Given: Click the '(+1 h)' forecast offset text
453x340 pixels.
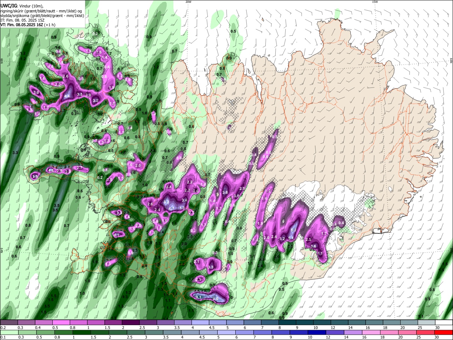Looking at the screenshot, I should click(50, 25).
